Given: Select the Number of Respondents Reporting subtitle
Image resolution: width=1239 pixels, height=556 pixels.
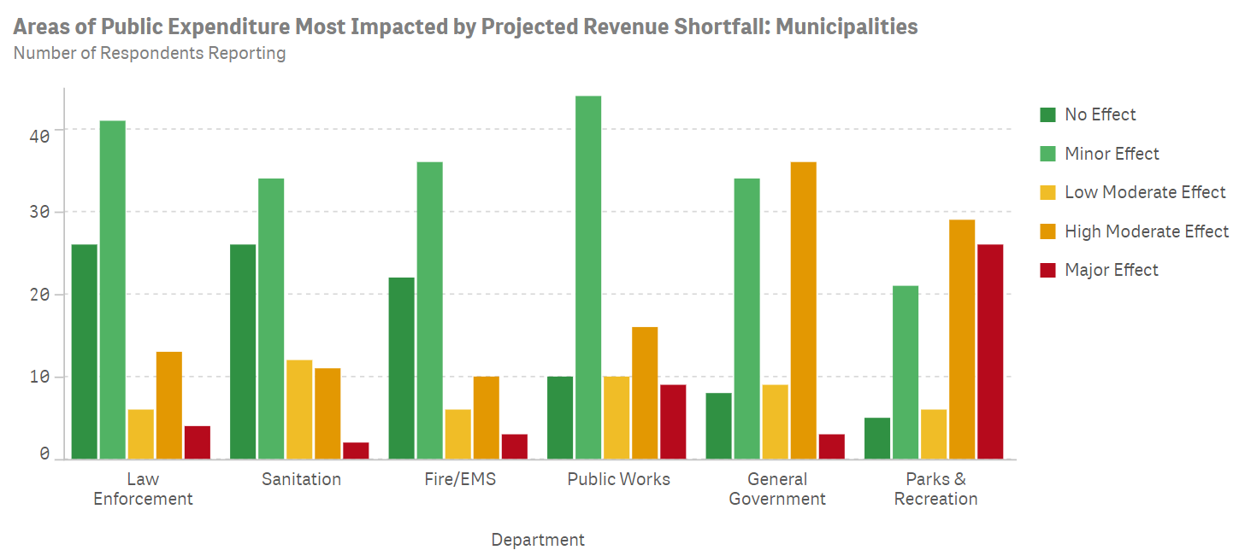Looking at the screenshot, I should (150, 53).
